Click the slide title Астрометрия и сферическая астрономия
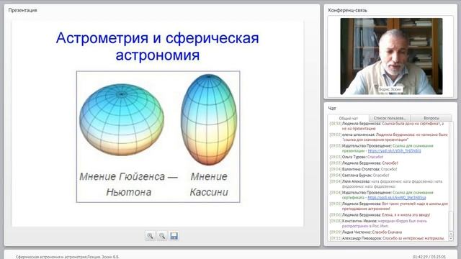Image resolution: width=461 pixels, height=259 pixels. [158, 46]
